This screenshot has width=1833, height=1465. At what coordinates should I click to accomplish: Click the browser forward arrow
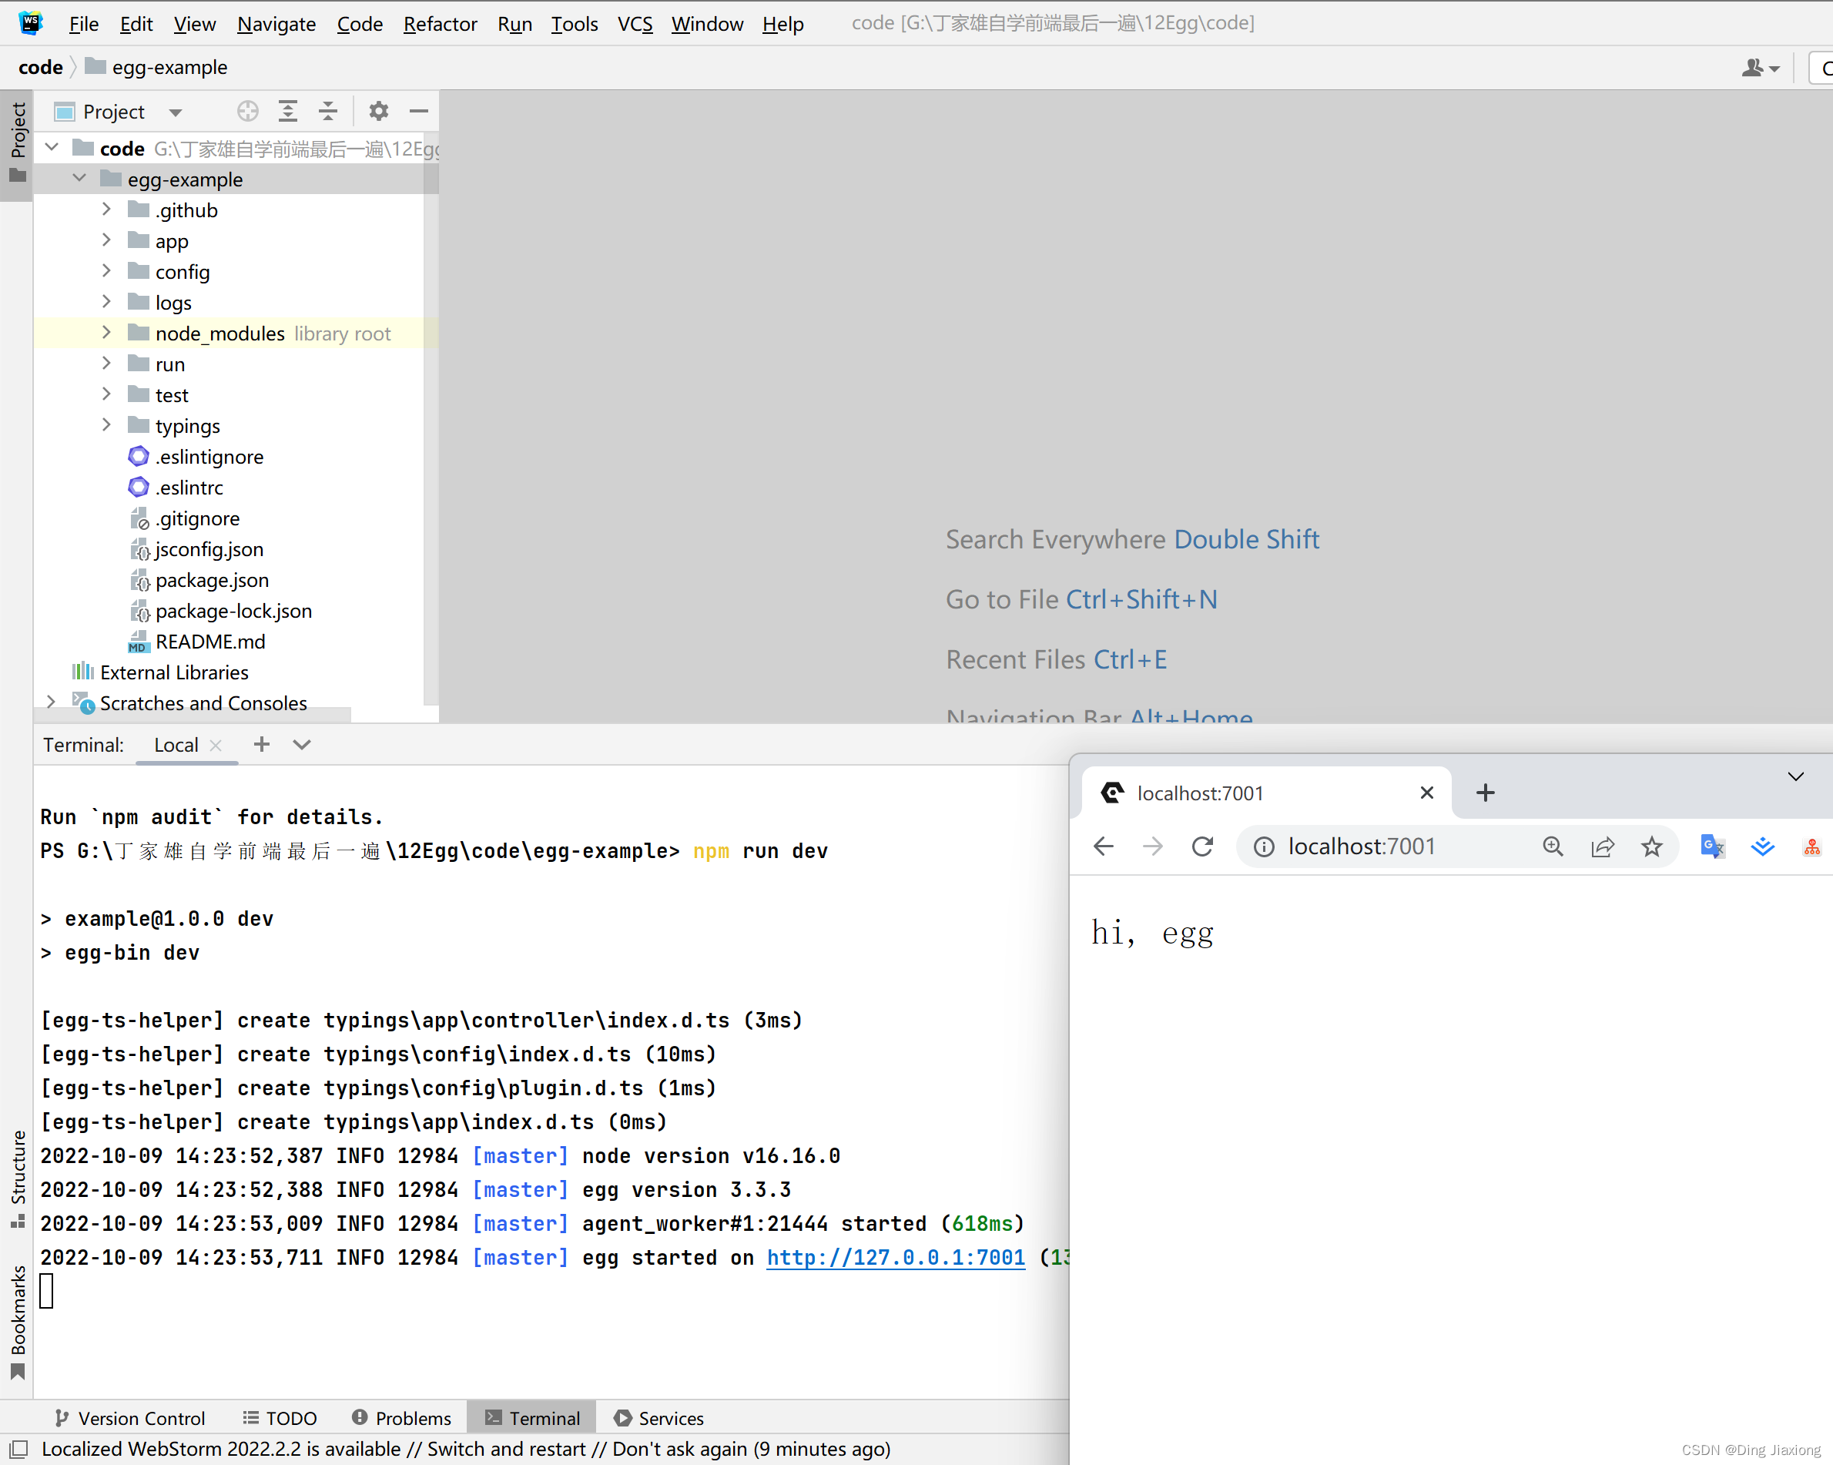[x=1153, y=846]
